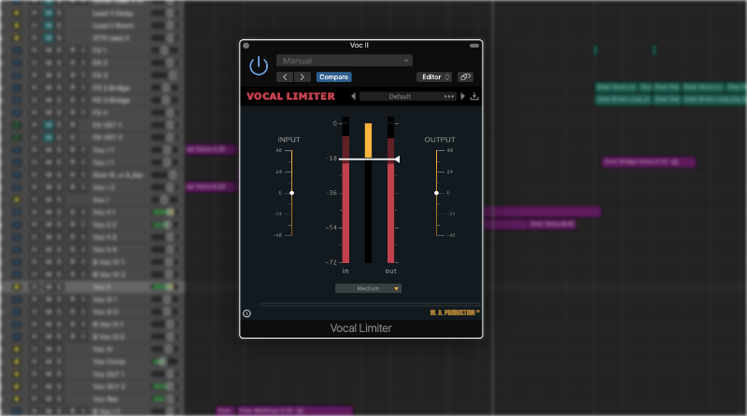Click the save preset download icon
The width and height of the screenshot is (747, 416).
coord(474,96)
